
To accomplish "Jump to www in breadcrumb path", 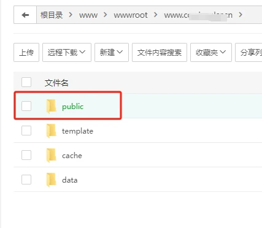I will tap(88, 15).
